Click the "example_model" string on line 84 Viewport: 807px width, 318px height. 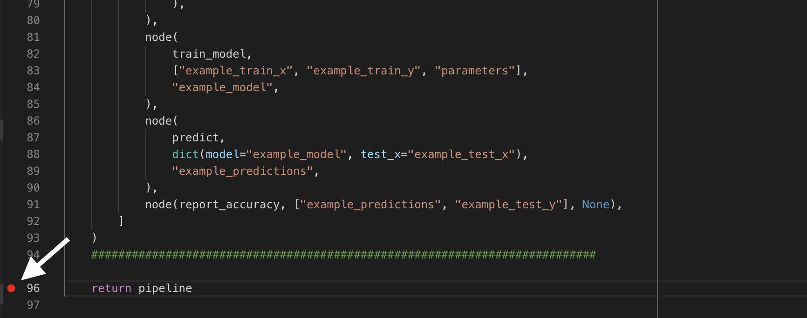(x=222, y=87)
